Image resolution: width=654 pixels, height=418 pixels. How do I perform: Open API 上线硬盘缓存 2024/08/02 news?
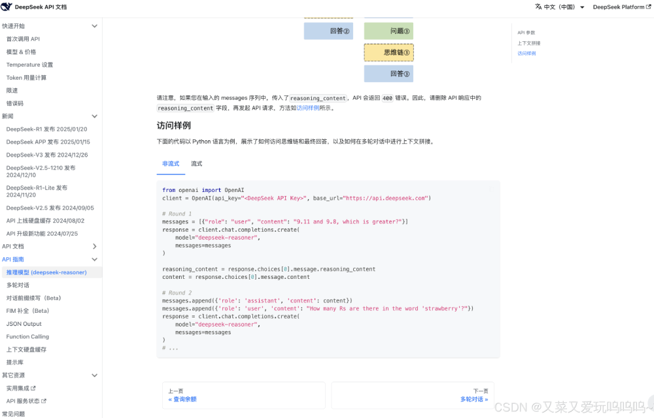[x=46, y=221]
